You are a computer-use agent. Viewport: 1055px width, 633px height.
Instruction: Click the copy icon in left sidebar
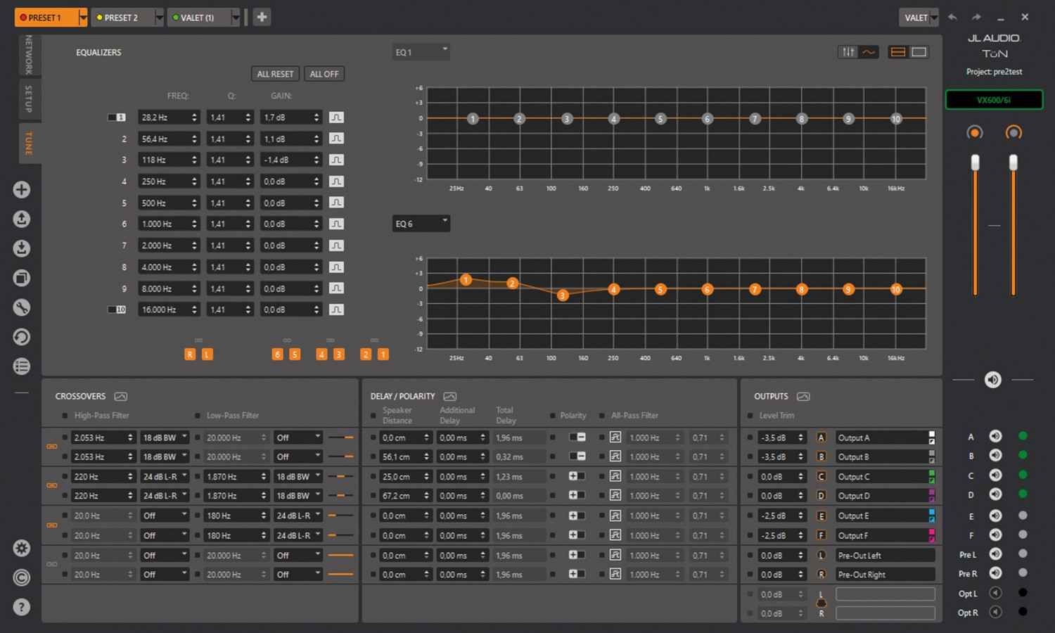tap(22, 278)
